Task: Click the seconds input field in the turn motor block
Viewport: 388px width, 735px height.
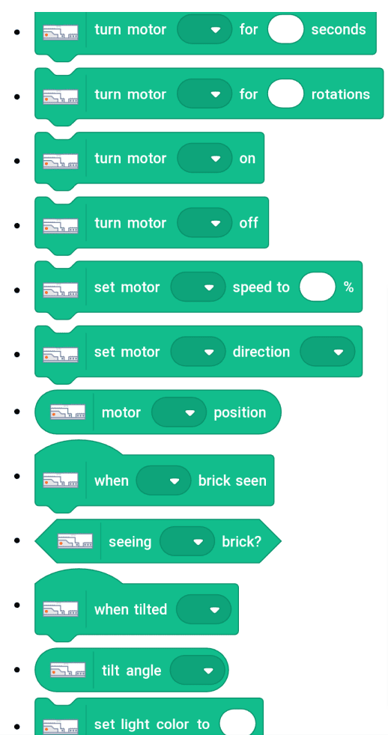Action: (x=285, y=29)
